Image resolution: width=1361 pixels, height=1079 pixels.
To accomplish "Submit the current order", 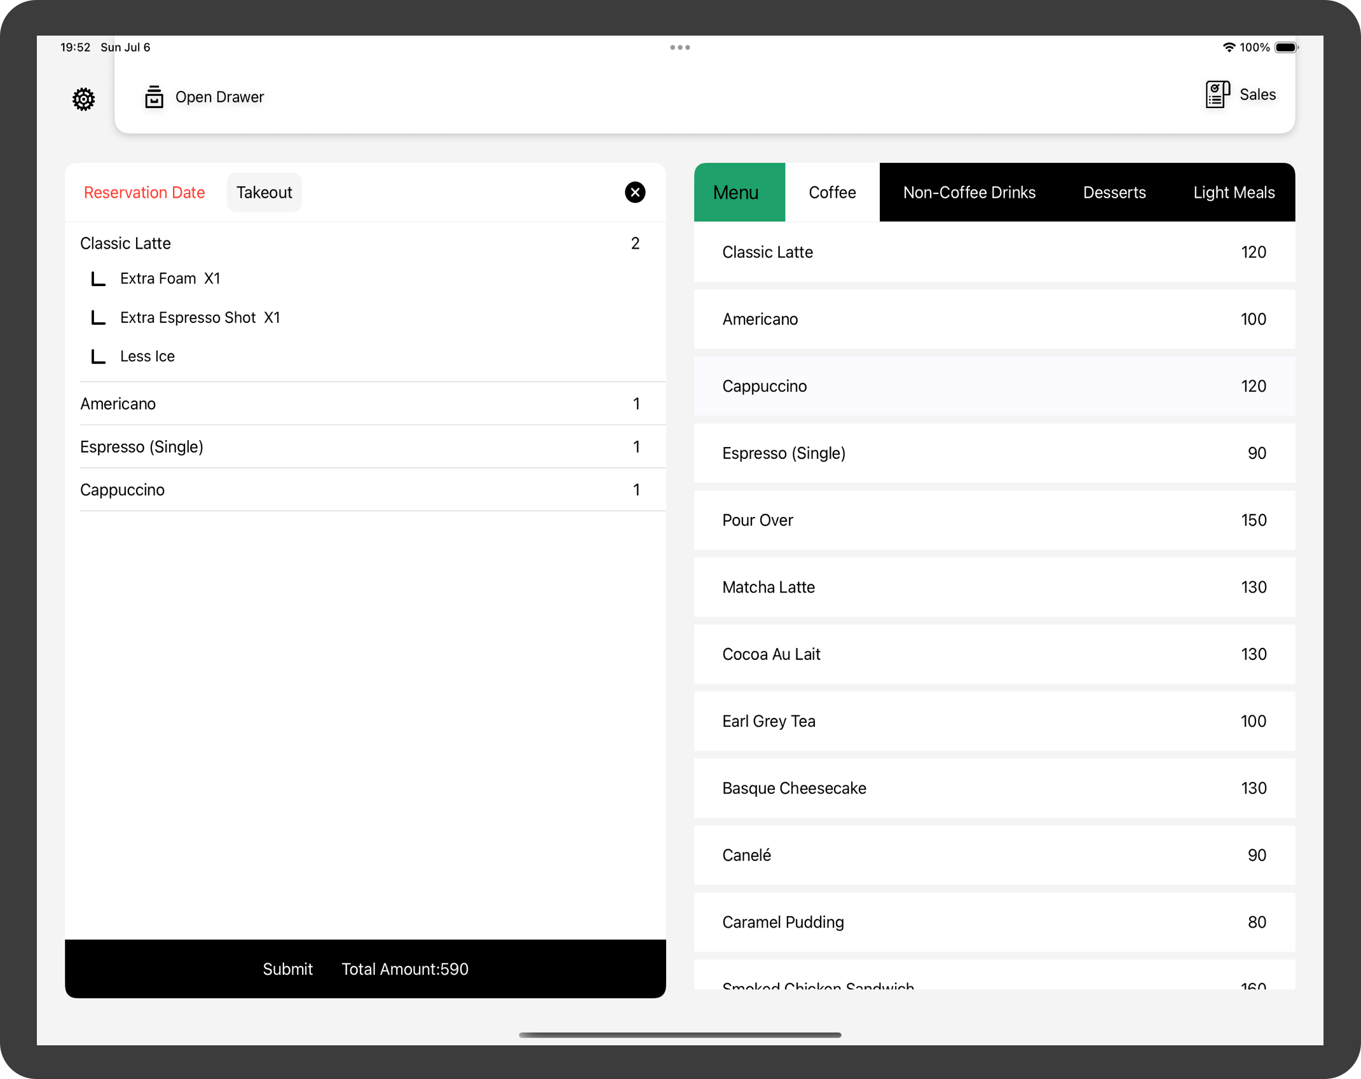I will pos(287,968).
